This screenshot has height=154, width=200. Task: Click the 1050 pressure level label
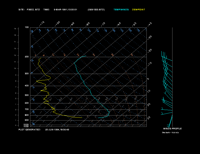coord(26,126)
